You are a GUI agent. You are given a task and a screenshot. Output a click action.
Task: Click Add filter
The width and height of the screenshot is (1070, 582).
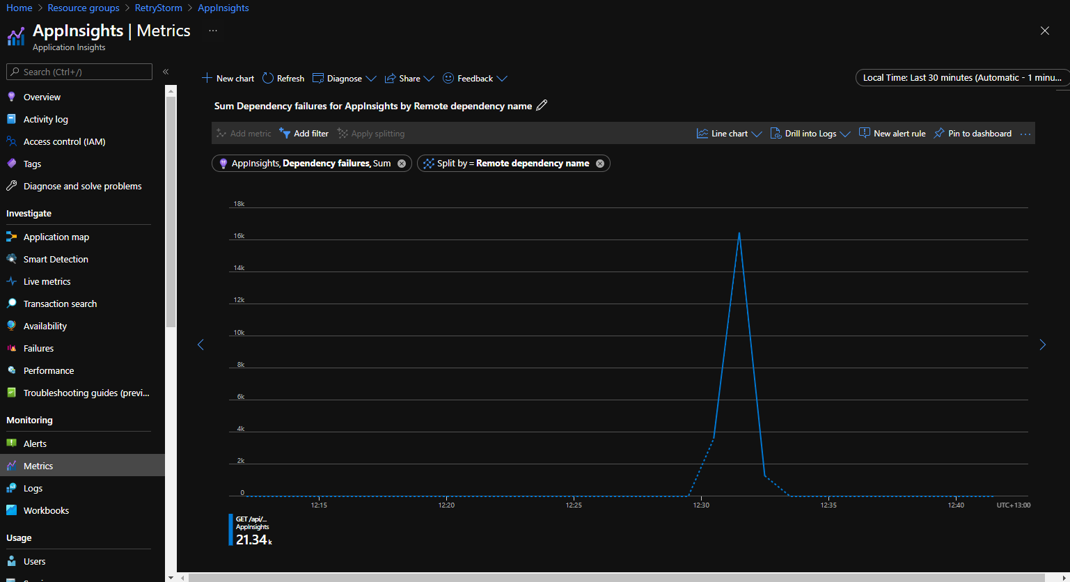[304, 133]
